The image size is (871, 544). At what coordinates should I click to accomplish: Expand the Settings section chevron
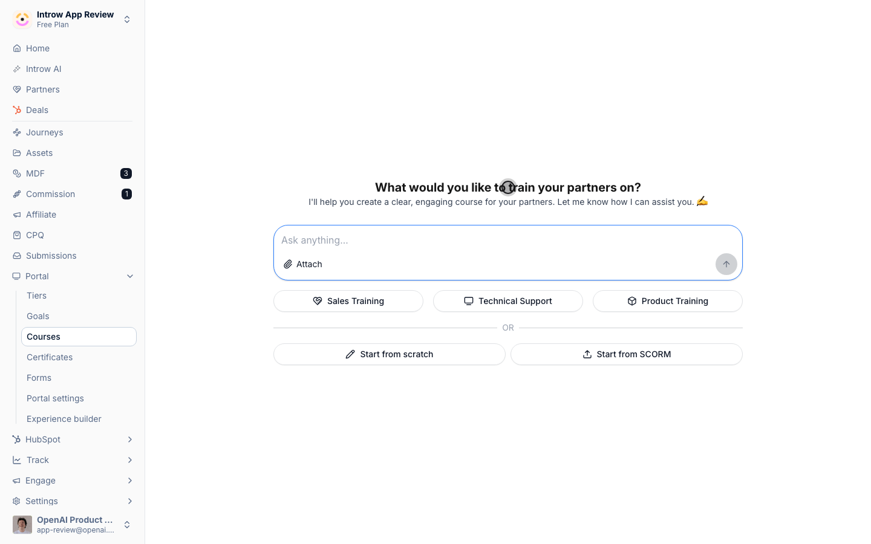(x=130, y=501)
